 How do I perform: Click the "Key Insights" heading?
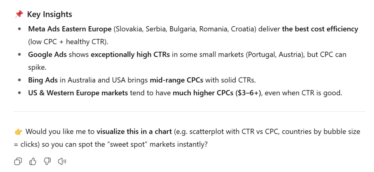49,14
